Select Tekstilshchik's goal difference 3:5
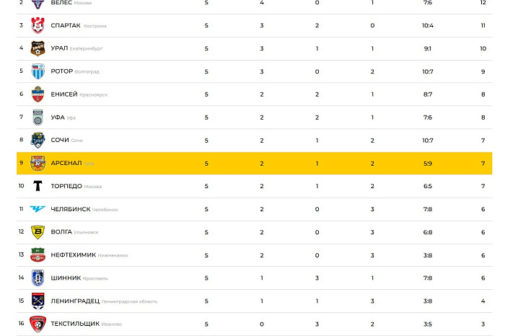 tap(428, 324)
